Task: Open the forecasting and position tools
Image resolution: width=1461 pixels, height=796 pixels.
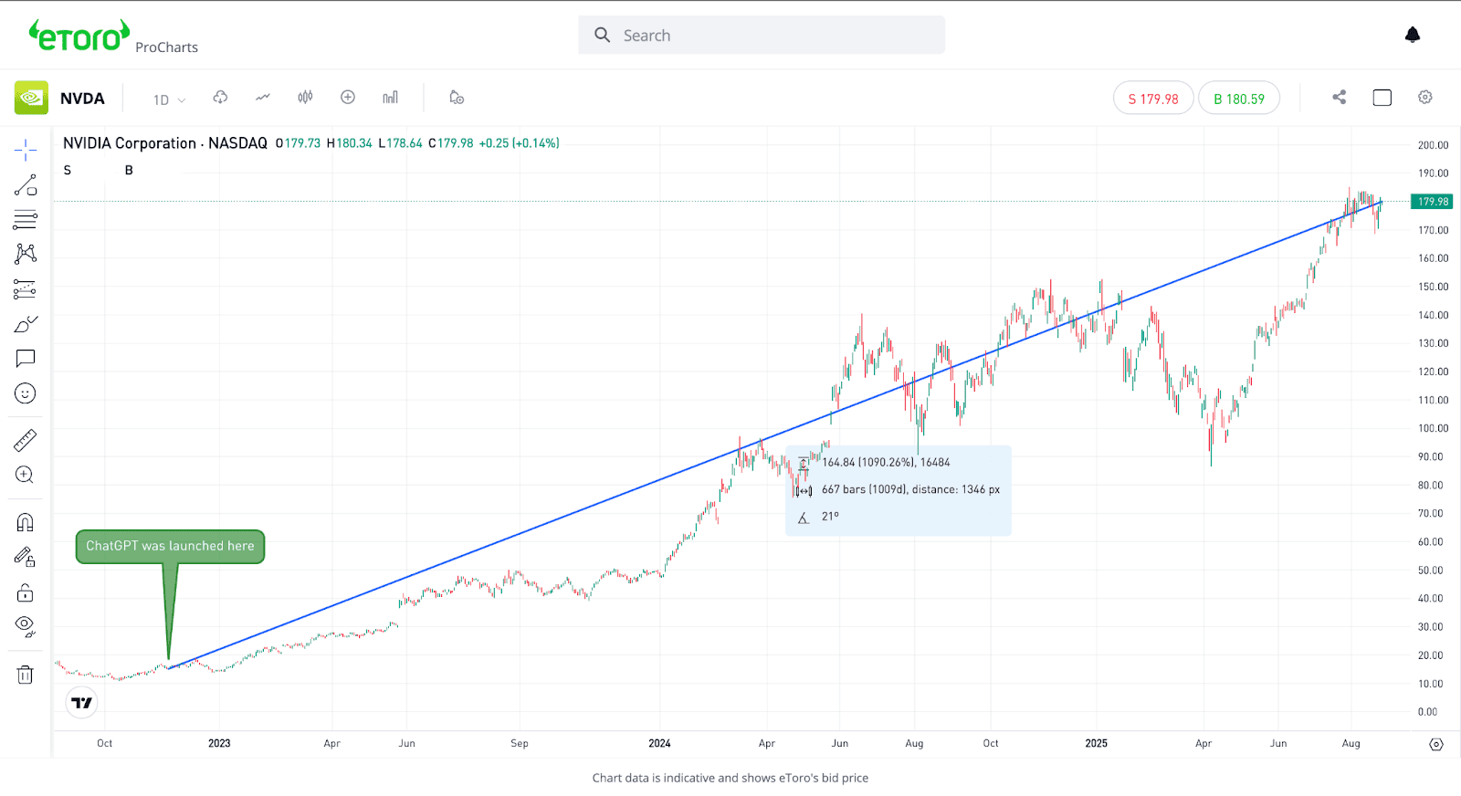Action: [26, 289]
